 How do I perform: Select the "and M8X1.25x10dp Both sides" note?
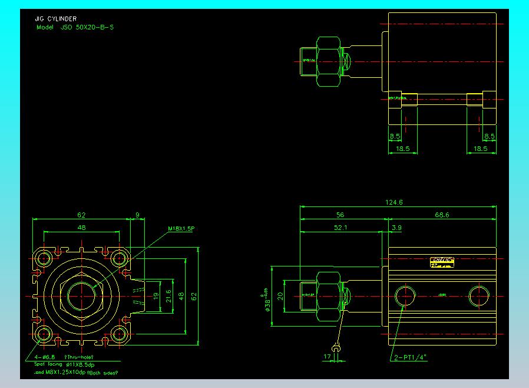76,373
